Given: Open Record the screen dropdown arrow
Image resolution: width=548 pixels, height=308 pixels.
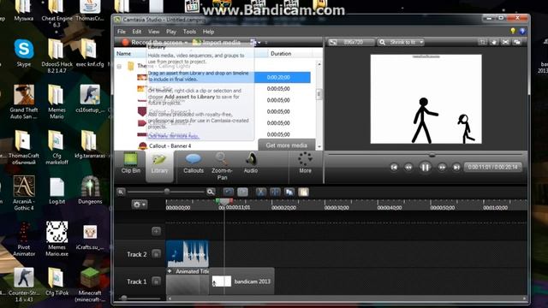Looking at the screenshot, I should 187,43.
